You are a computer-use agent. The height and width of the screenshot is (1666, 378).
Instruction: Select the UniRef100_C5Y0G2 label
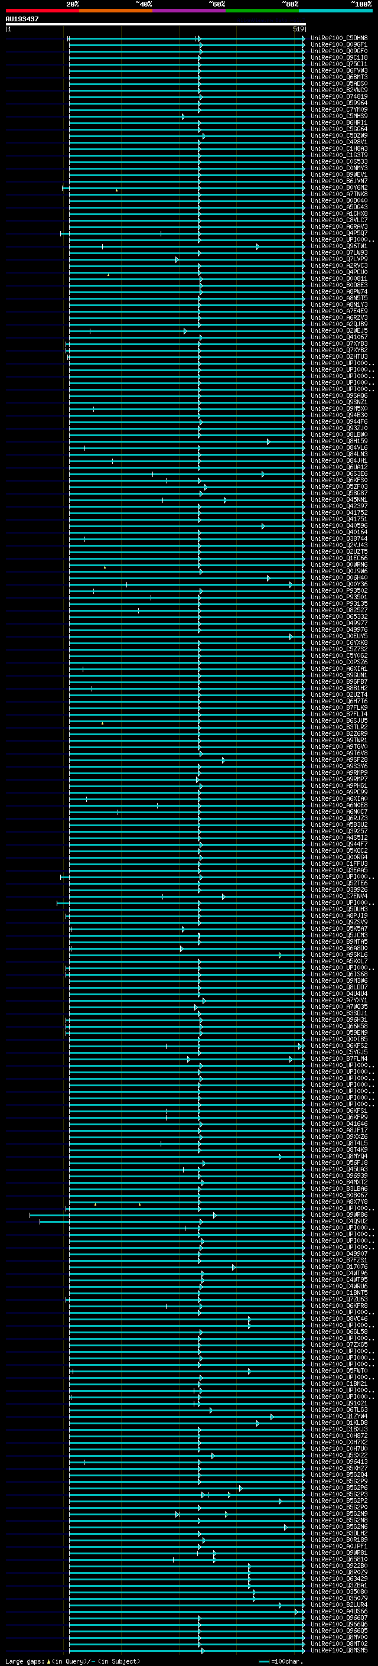[x=339, y=656]
